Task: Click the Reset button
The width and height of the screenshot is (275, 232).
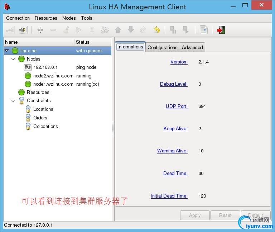Action: click(x=225, y=215)
